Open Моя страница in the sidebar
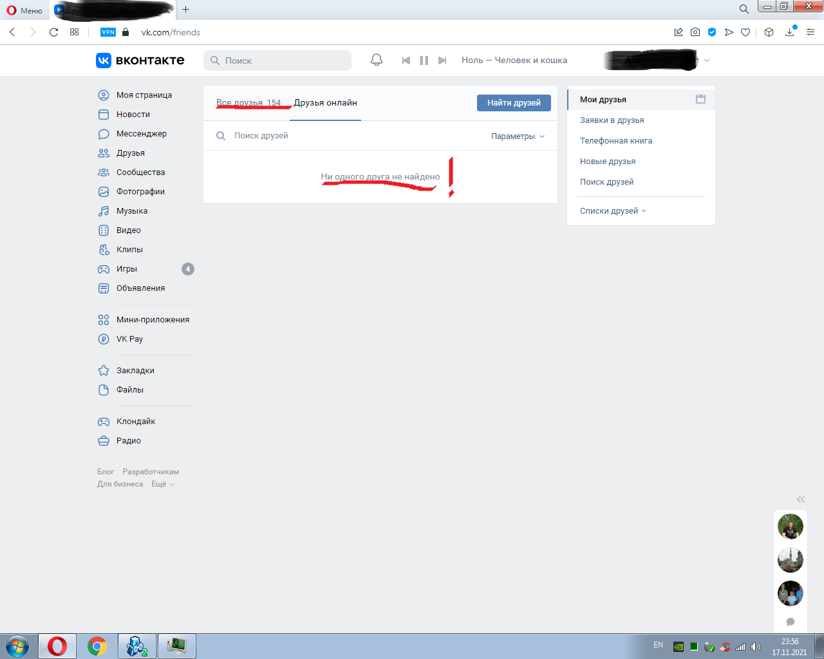Image resolution: width=824 pixels, height=659 pixels. pyautogui.click(x=145, y=95)
